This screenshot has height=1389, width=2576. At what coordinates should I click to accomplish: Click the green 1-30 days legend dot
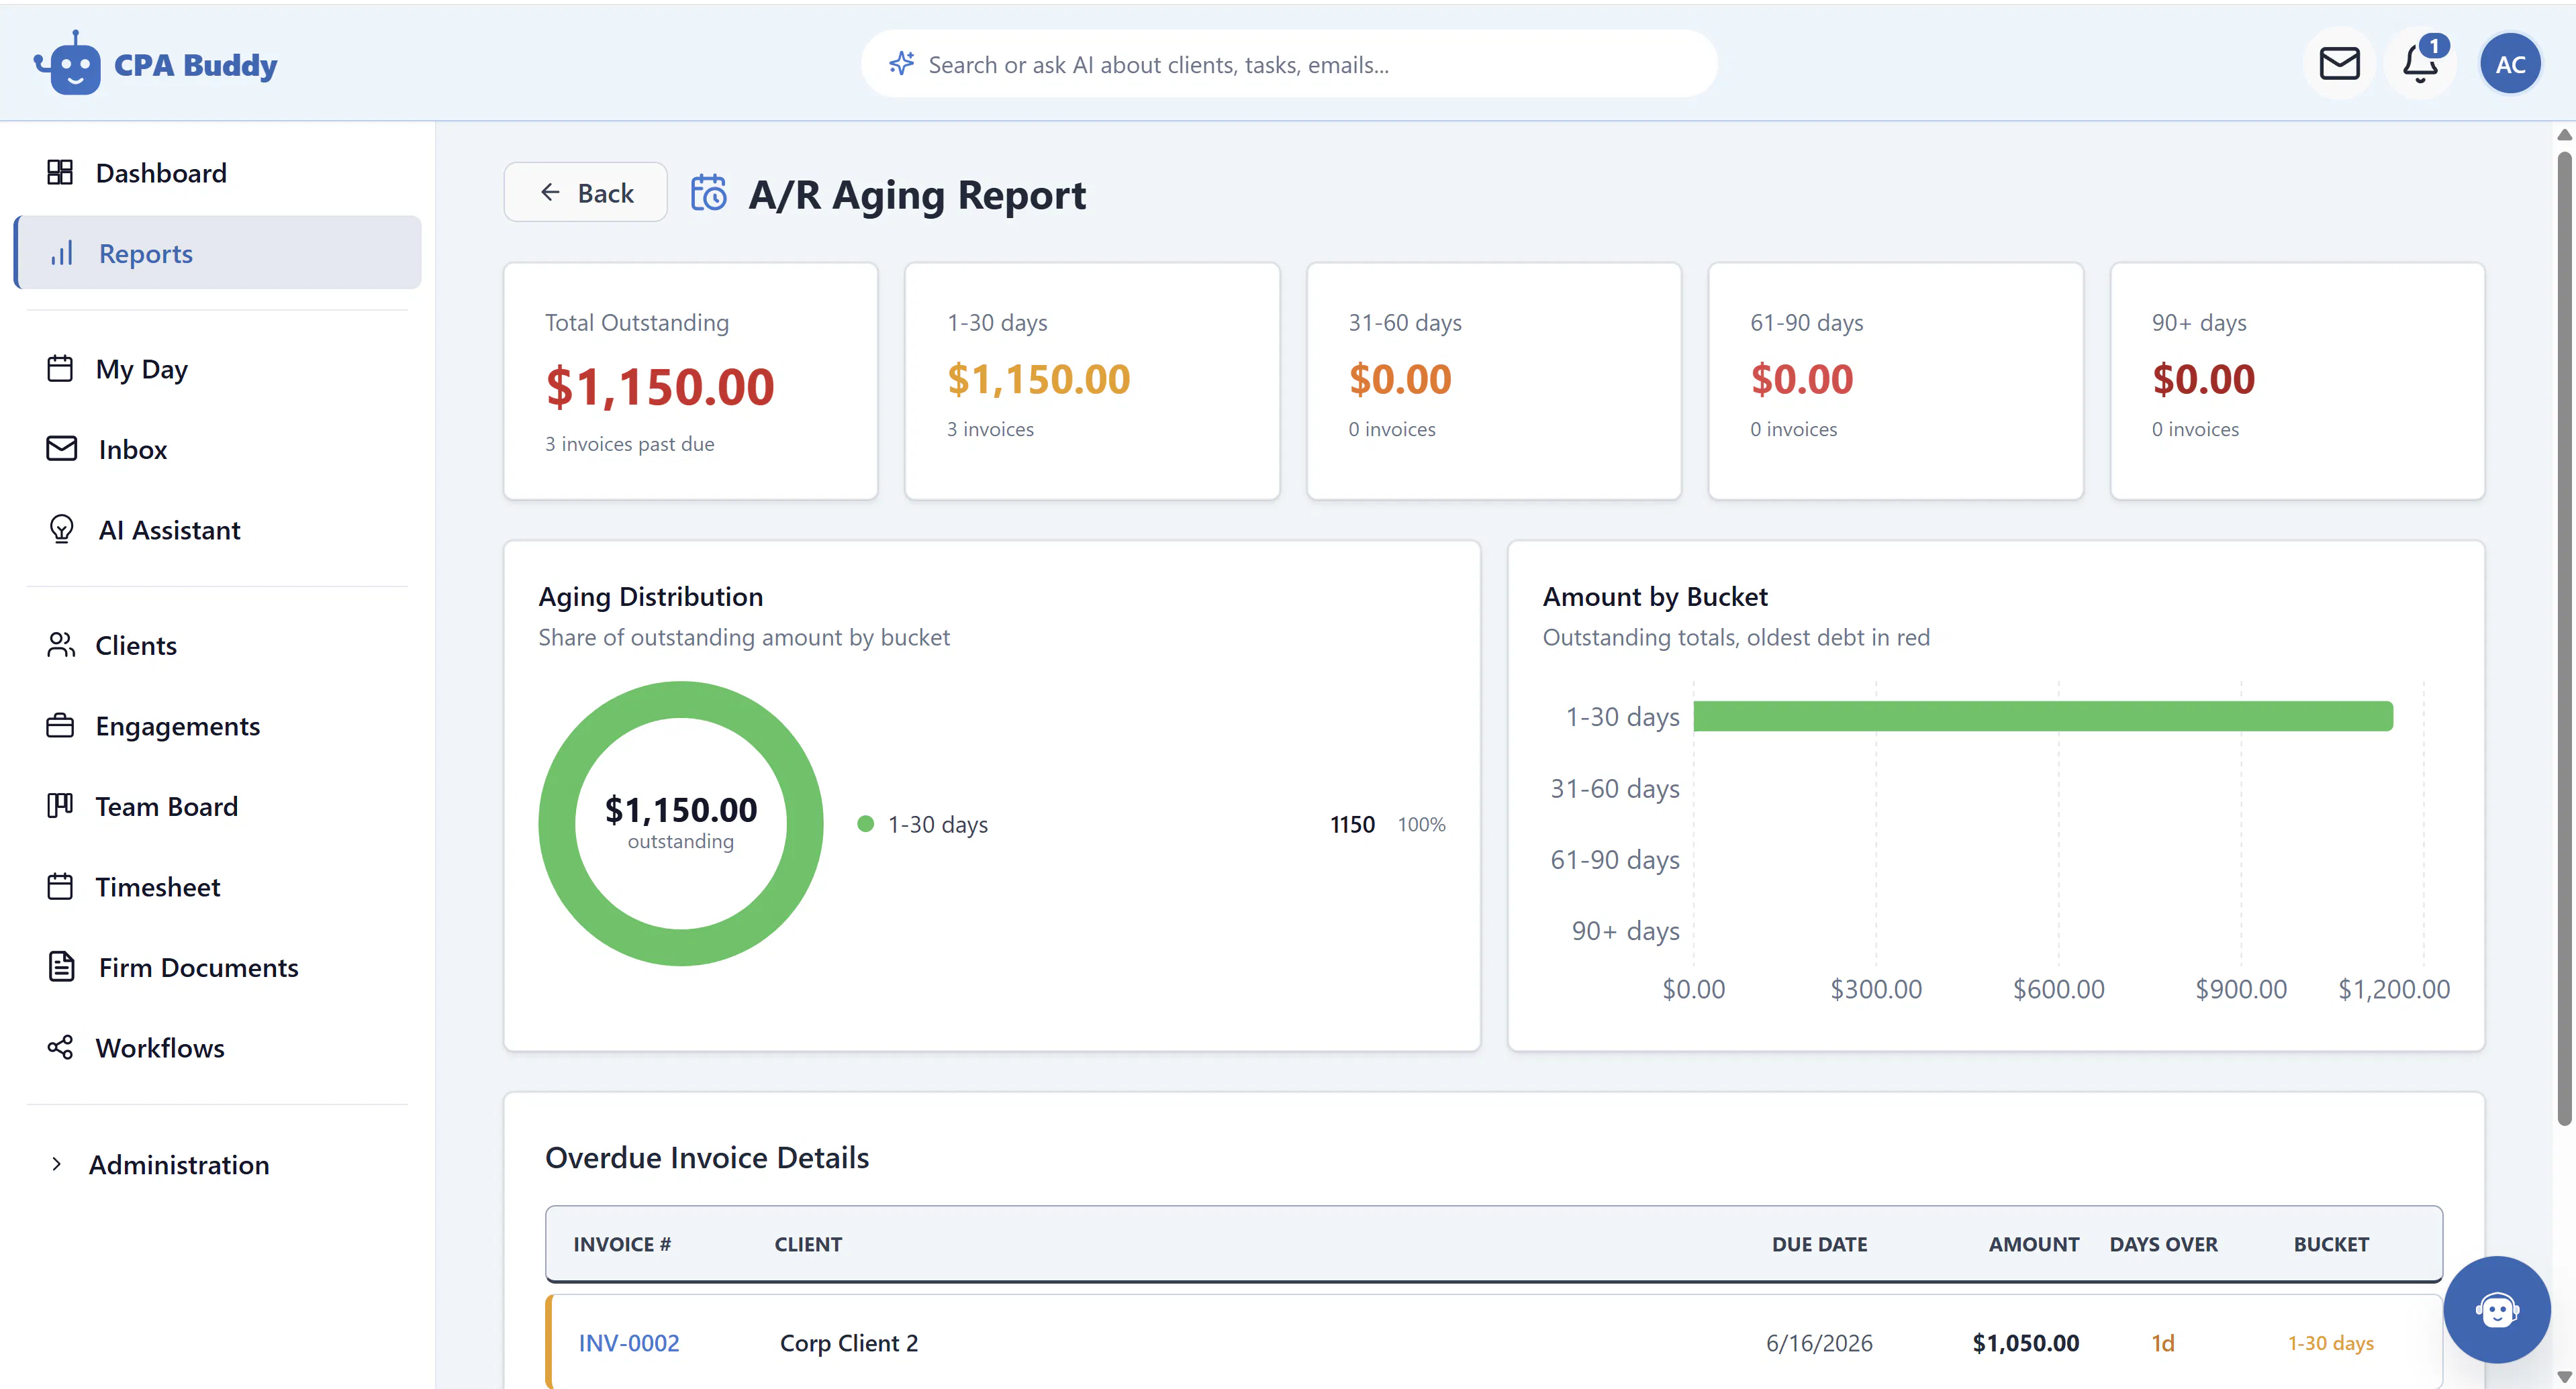point(866,823)
